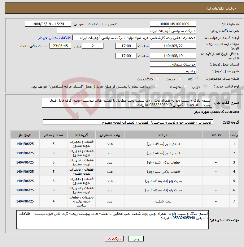Click the تاریخ نیاز column header
This screenshot has height=247, width=244.
pos(25,135)
